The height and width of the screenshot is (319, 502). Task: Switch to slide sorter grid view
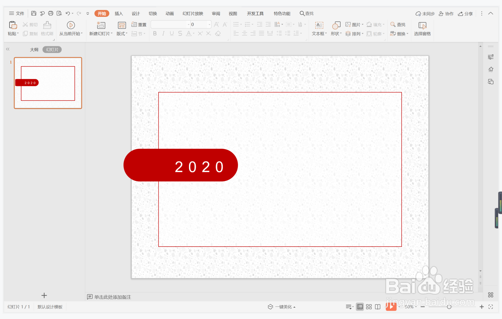coord(369,307)
